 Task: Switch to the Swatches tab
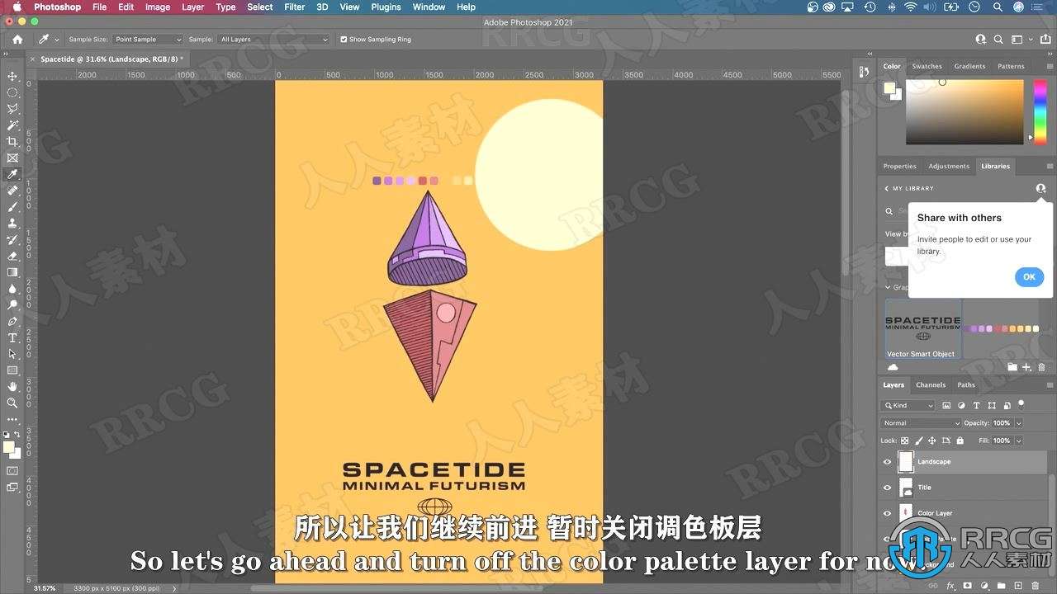[927, 66]
